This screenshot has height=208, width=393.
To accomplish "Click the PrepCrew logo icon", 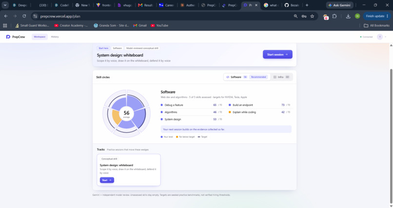I will click(8, 37).
